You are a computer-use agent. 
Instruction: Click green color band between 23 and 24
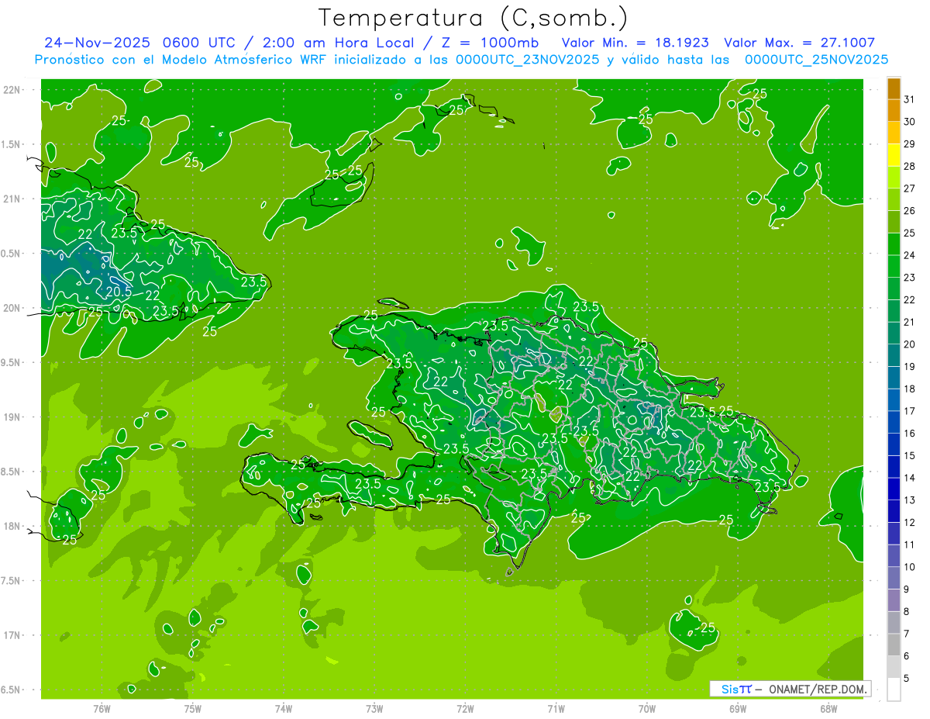click(894, 266)
